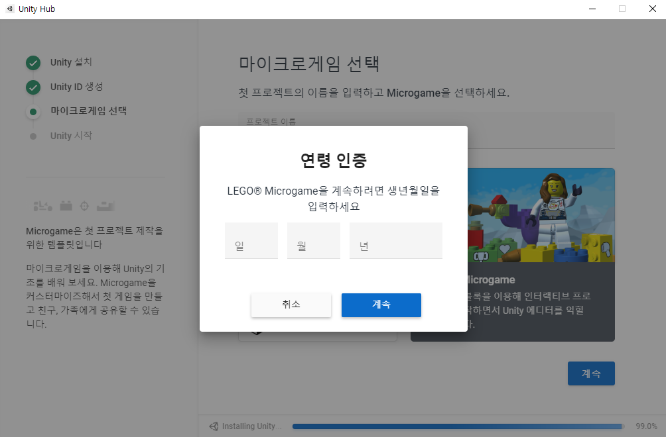Click the first microgame icon on sidebar
The width and height of the screenshot is (666, 437).
click(x=42, y=207)
